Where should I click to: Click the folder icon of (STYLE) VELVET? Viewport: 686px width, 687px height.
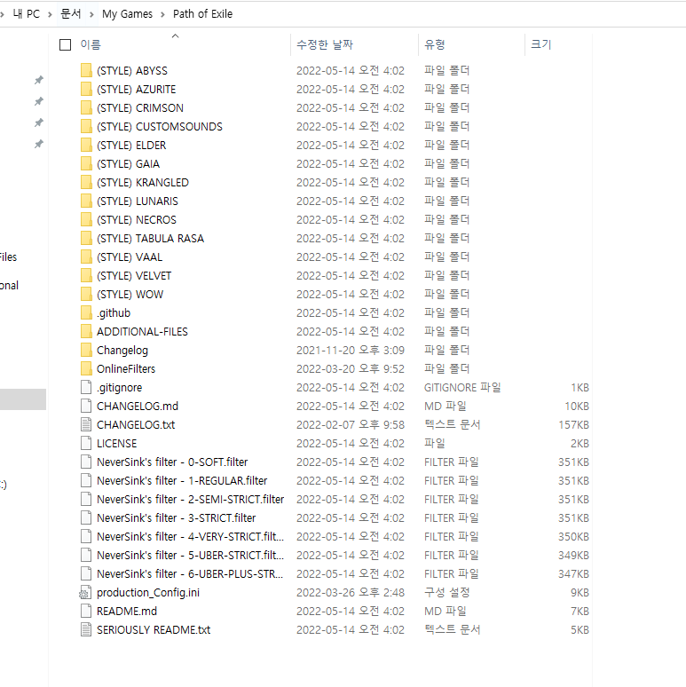[86, 275]
